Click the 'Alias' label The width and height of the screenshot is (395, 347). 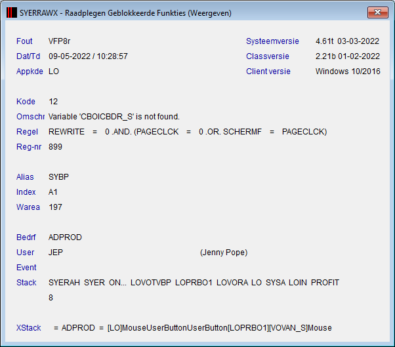point(25,177)
